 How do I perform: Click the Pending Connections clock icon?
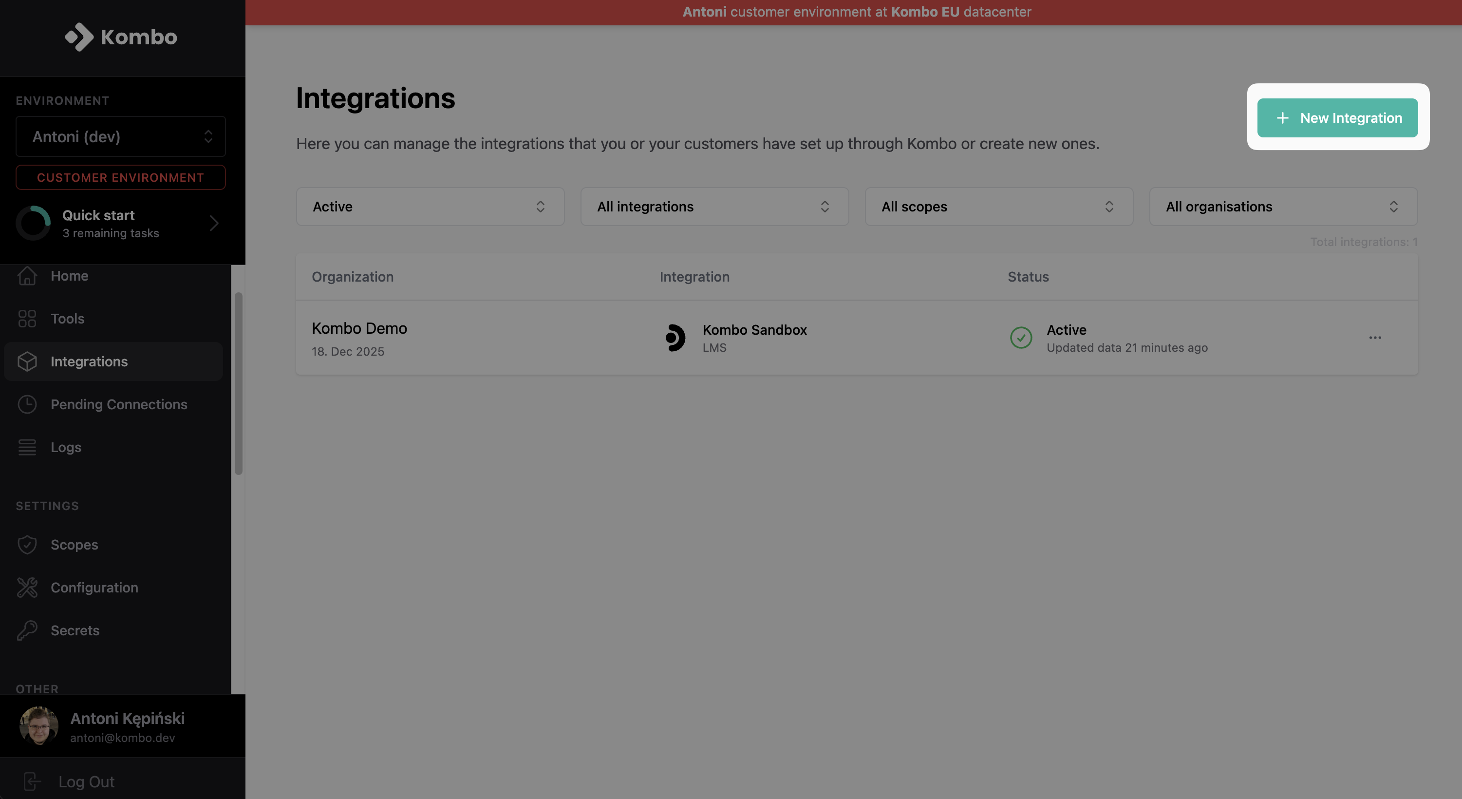coord(27,404)
